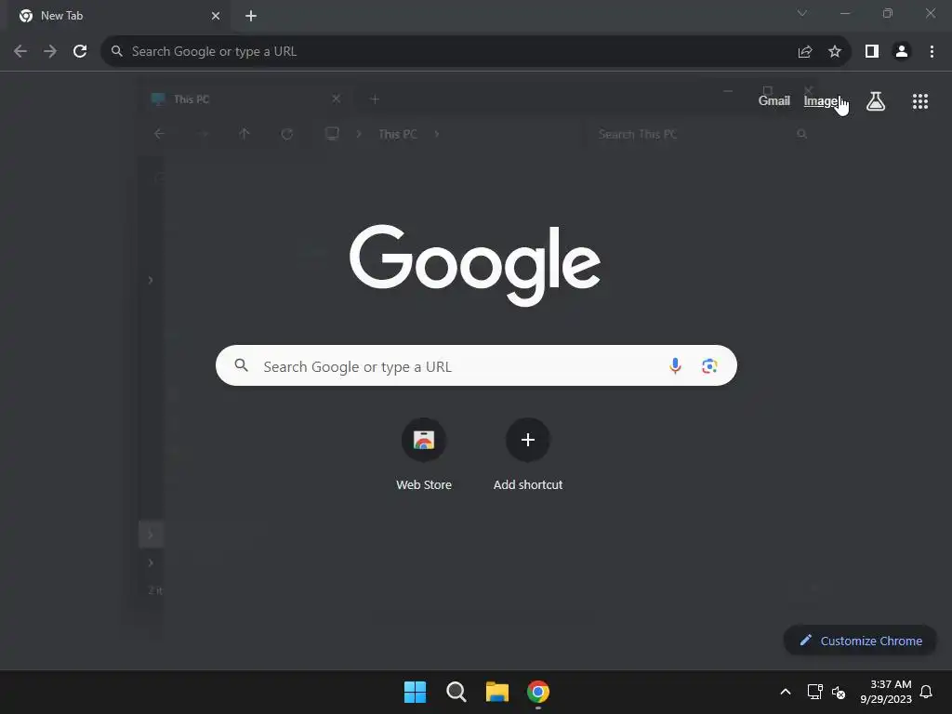
Task: Click the Chrome taskbar icon
Action: tap(538, 692)
